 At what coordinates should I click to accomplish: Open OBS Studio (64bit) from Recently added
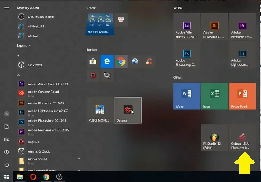(x=48, y=17)
